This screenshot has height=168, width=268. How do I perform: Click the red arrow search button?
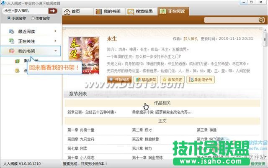pyautogui.click(x=53, y=11)
